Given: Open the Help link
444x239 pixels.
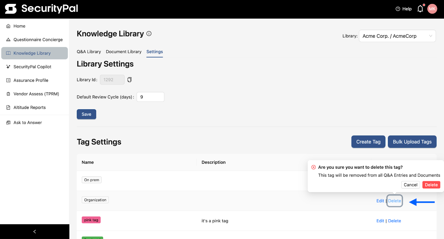Looking at the screenshot, I should click(x=403, y=9).
